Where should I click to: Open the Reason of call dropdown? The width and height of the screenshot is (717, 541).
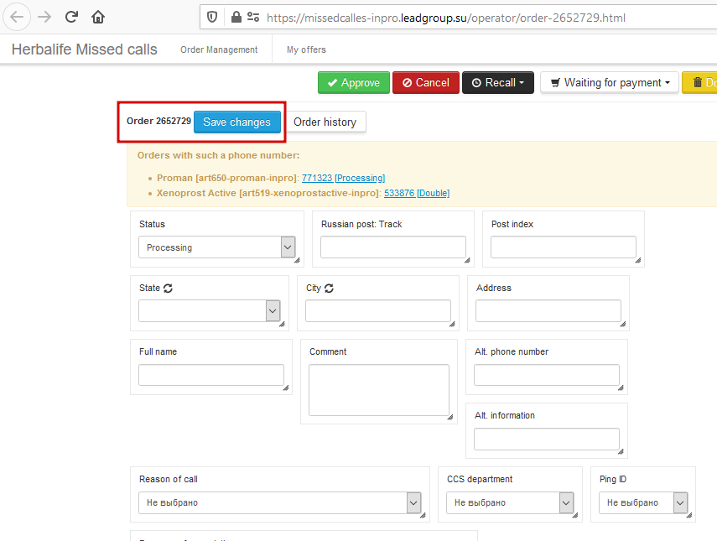click(x=279, y=502)
